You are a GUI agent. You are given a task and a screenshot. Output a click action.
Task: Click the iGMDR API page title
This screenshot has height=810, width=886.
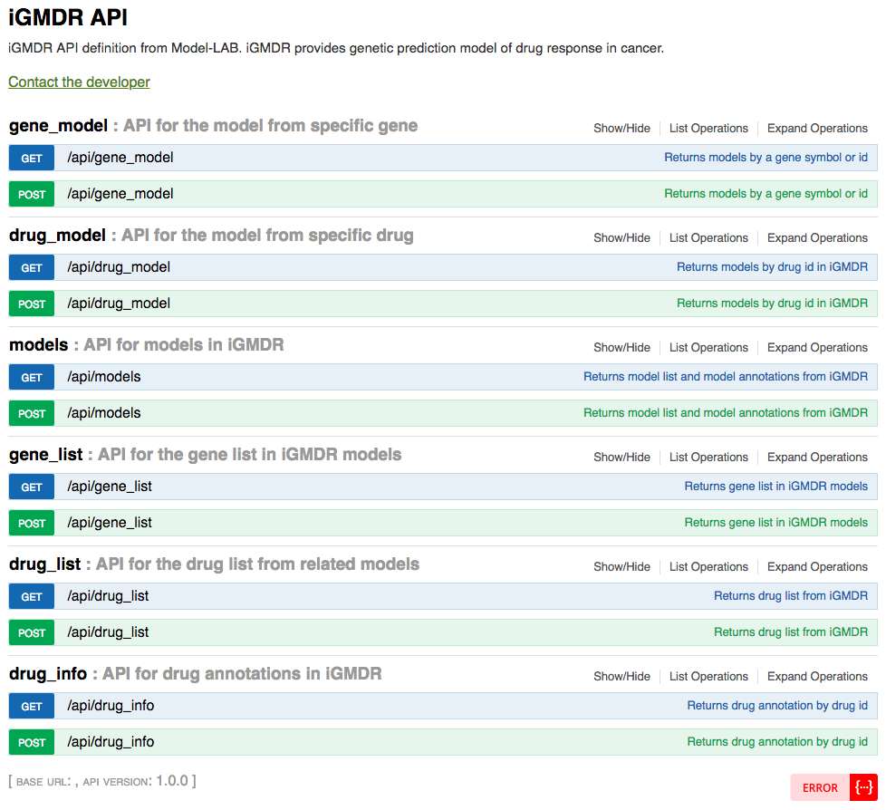[68, 17]
